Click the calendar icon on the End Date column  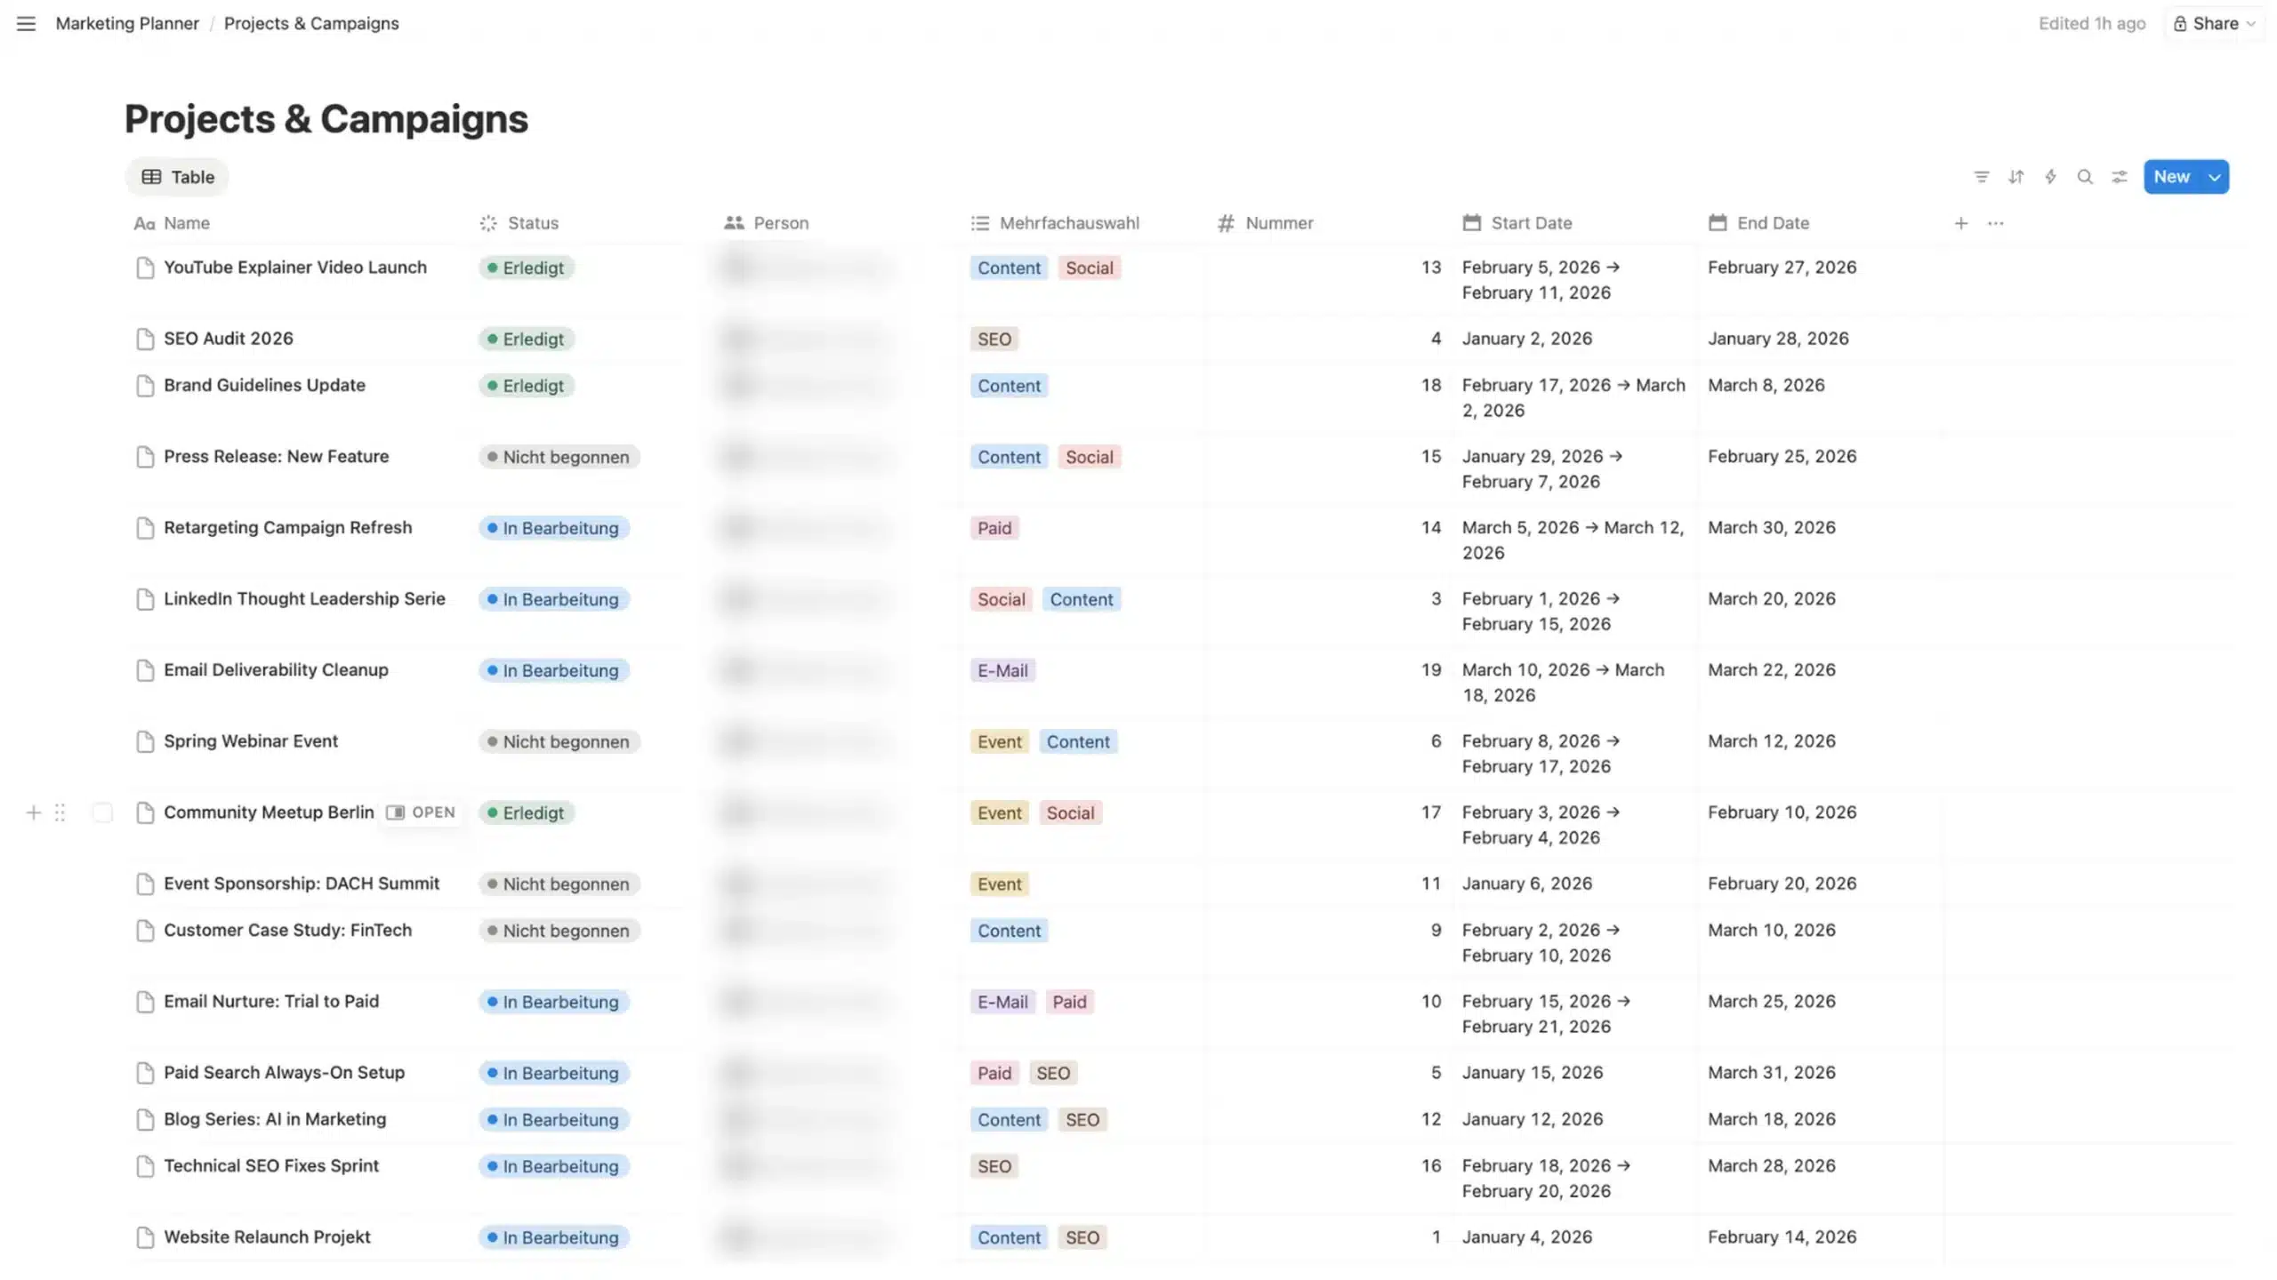(1717, 222)
